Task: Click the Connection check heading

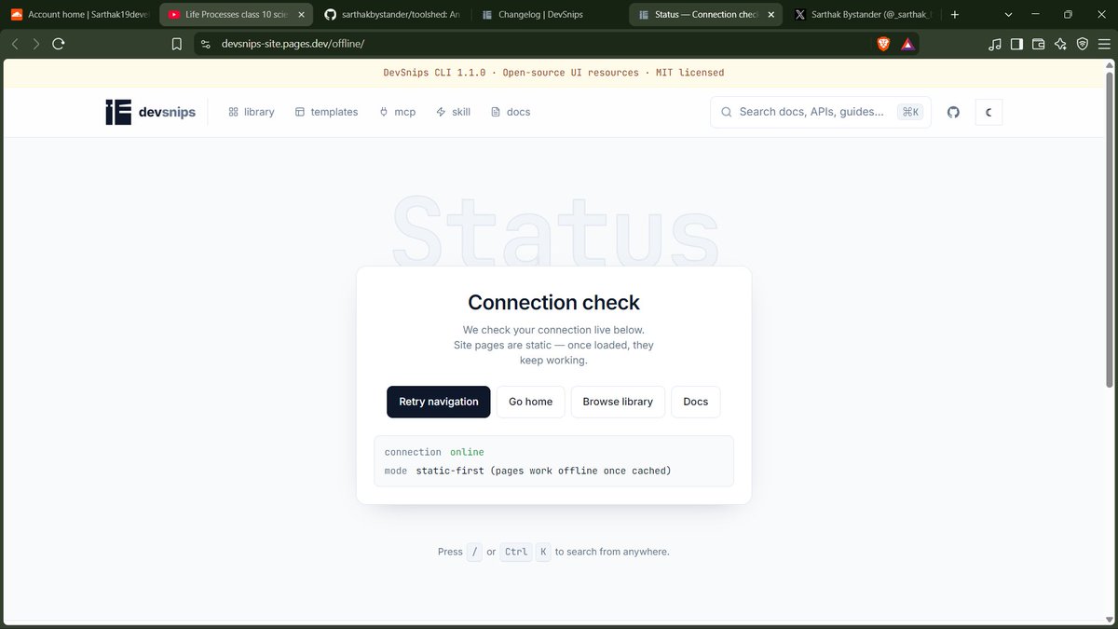Action: pos(553,302)
